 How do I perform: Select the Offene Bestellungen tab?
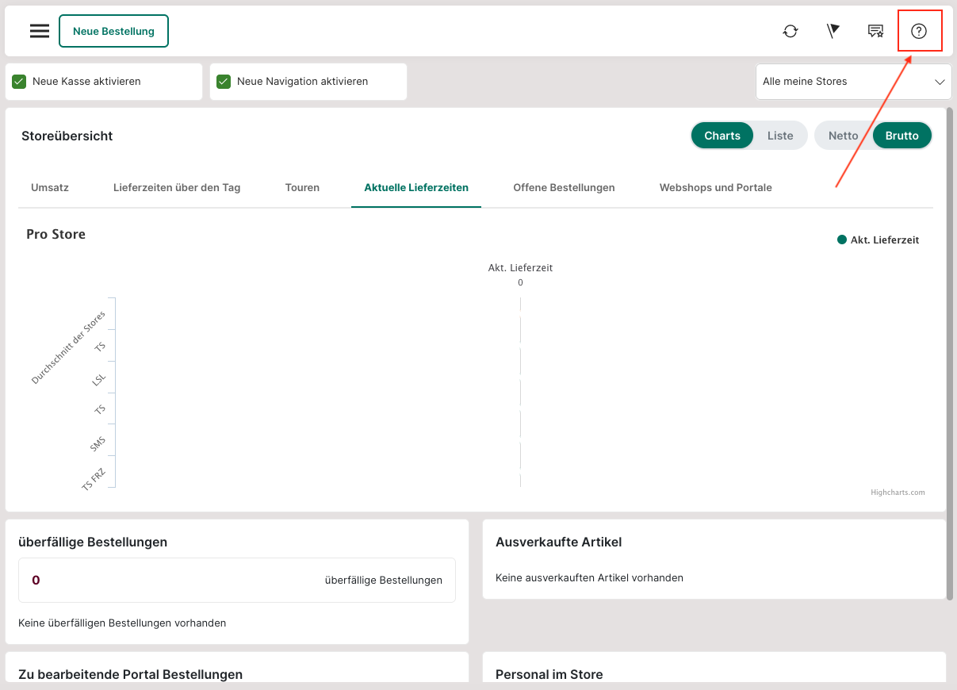pos(564,188)
